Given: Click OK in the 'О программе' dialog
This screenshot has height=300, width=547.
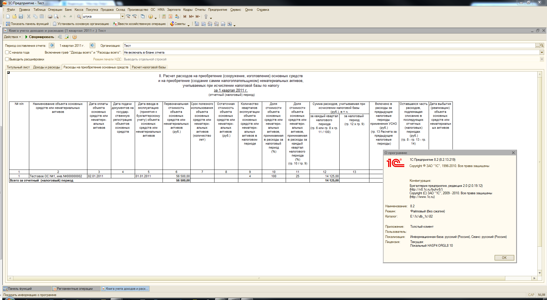Looking at the screenshot, I should pyautogui.click(x=504, y=258).
